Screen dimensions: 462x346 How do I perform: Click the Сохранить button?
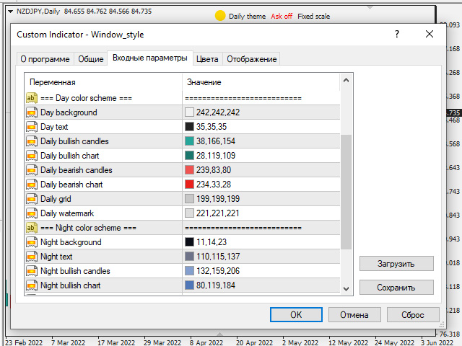396,287
